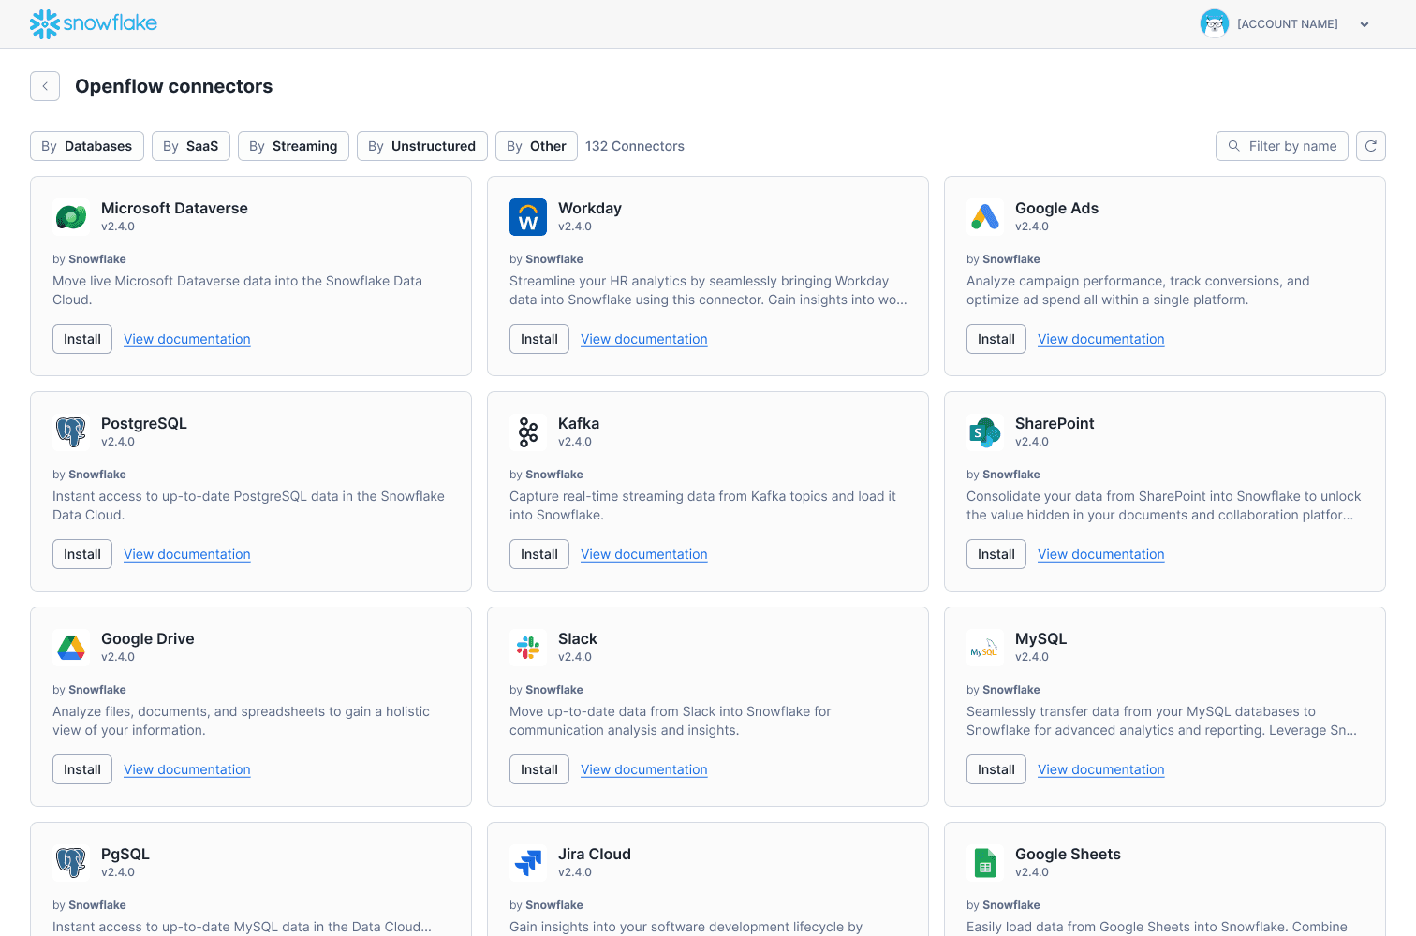The width and height of the screenshot is (1416, 936).
Task: Filter connectors By SaaS
Action: click(x=191, y=146)
